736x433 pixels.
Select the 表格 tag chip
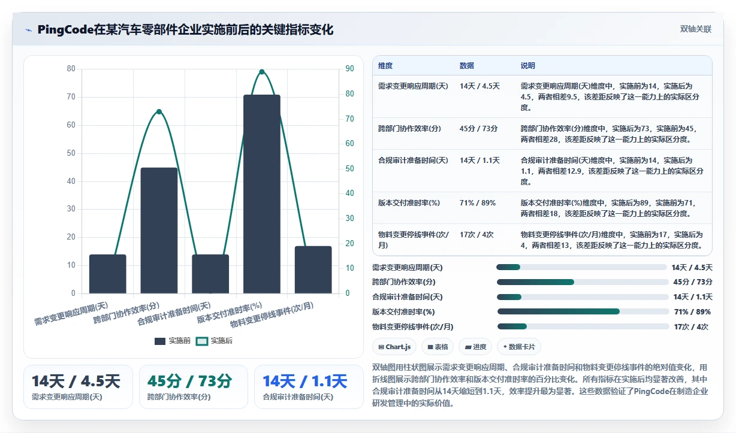[438, 347]
